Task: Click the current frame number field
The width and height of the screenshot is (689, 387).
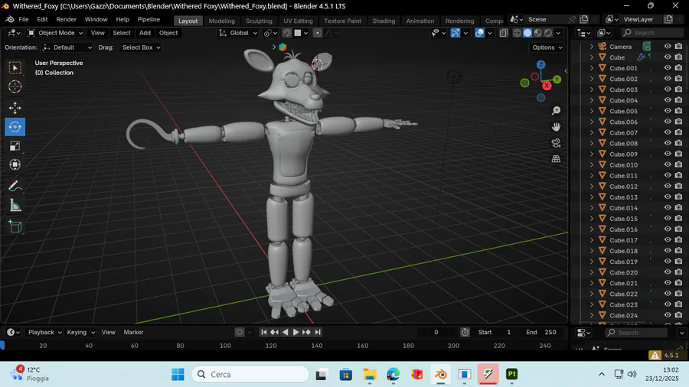Action: click(436, 332)
